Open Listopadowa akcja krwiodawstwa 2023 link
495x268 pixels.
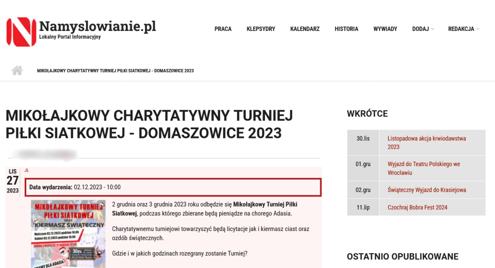[426, 142]
